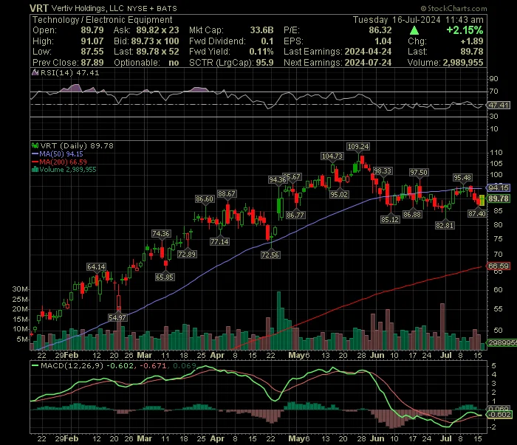Screen dimensions: 517x445
Task: Click the 94.36 price label
Action: click(x=277, y=179)
